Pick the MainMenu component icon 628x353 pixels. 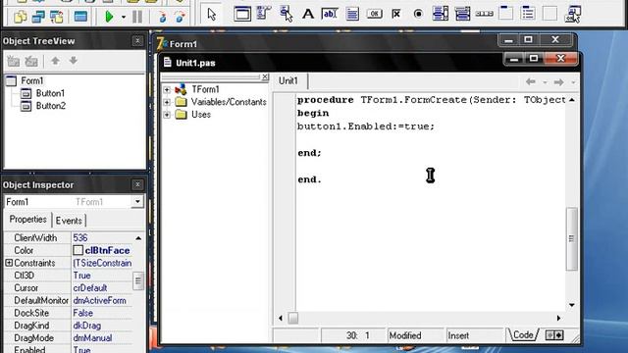pyautogui.click(x=264, y=14)
